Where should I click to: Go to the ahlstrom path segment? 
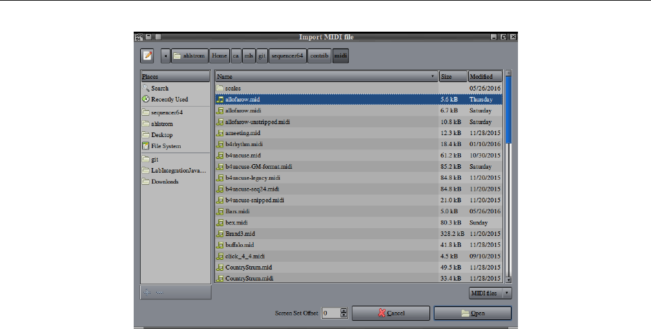coord(189,56)
